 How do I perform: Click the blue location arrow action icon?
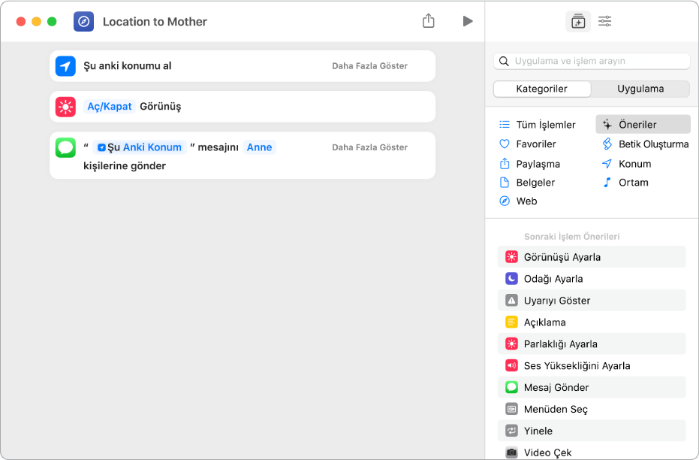(x=66, y=66)
